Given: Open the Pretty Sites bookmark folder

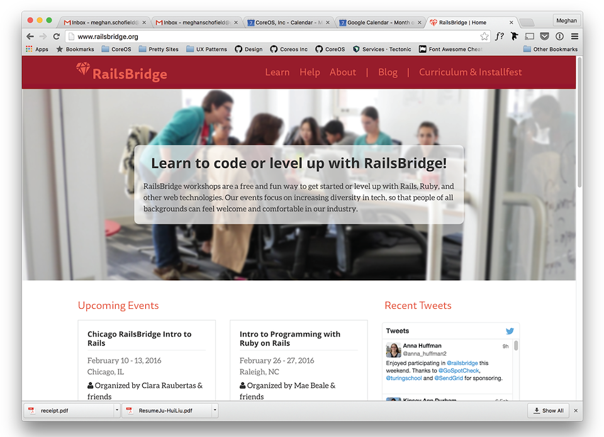Looking at the screenshot, I should [159, 49].
